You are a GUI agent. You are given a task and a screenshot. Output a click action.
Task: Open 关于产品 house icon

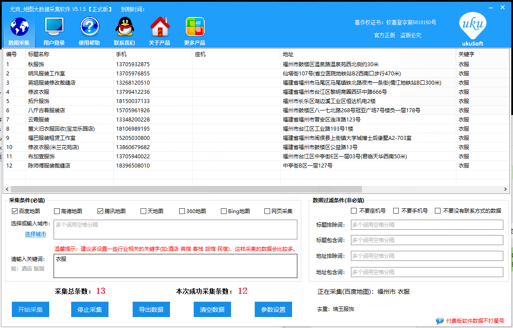coord(159,27)
